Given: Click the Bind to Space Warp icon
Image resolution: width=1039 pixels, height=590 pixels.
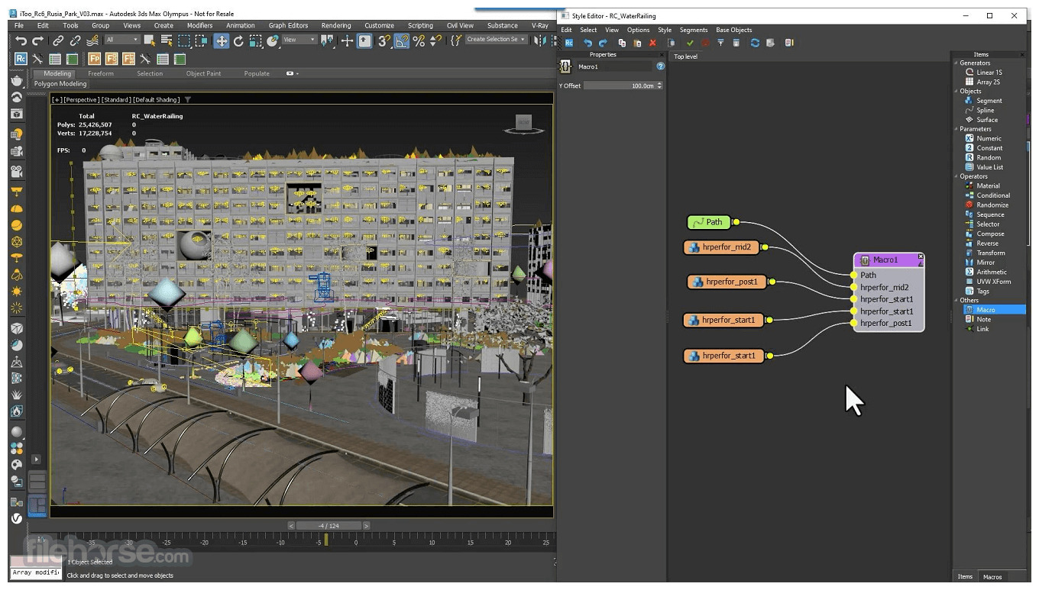Looking at the screenshot, I should [x=92, y=41].
